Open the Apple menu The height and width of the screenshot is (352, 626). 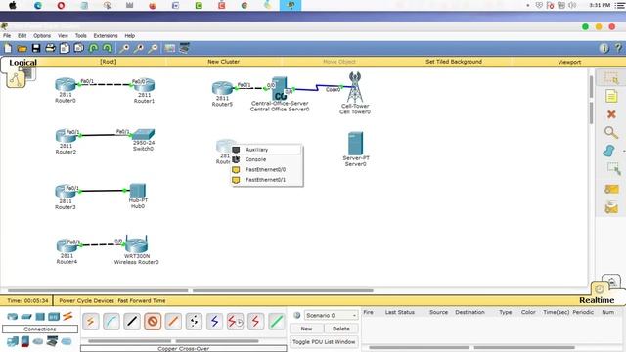[x=13, y=5]
